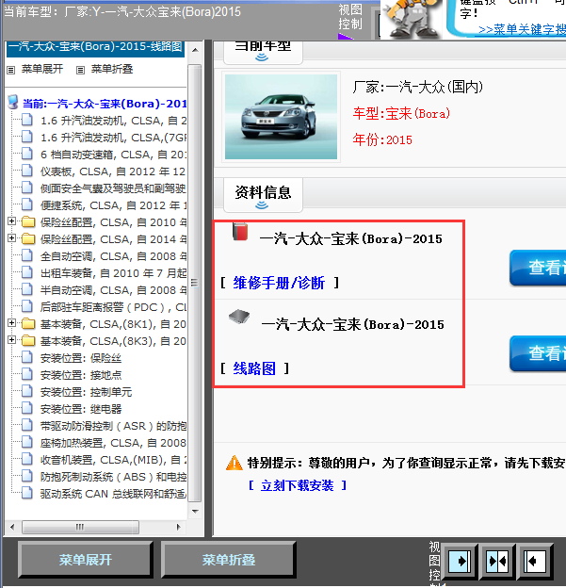Expand the 基本装备, CLSA,(8K1) folder

point(11,323)
